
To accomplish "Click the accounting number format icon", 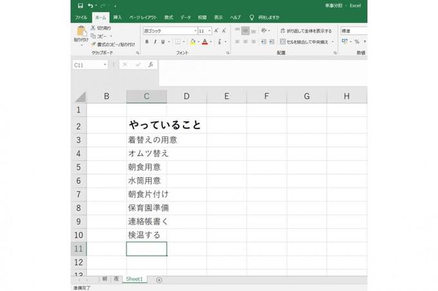I will tap(345, 42).
